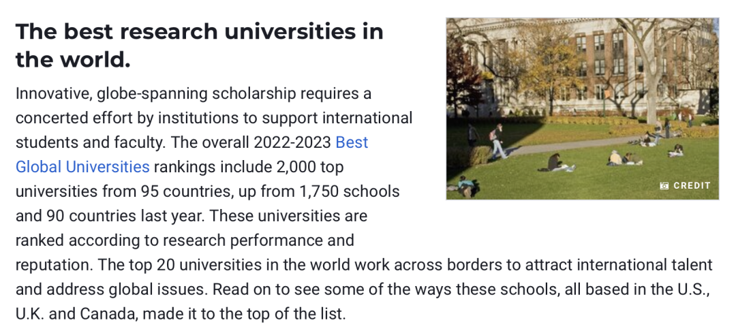Viewport: 736px width, 331px height.
Task: Click 'Global Universities' blue link text
Action: pyautogui.click(x=82, y=167)
